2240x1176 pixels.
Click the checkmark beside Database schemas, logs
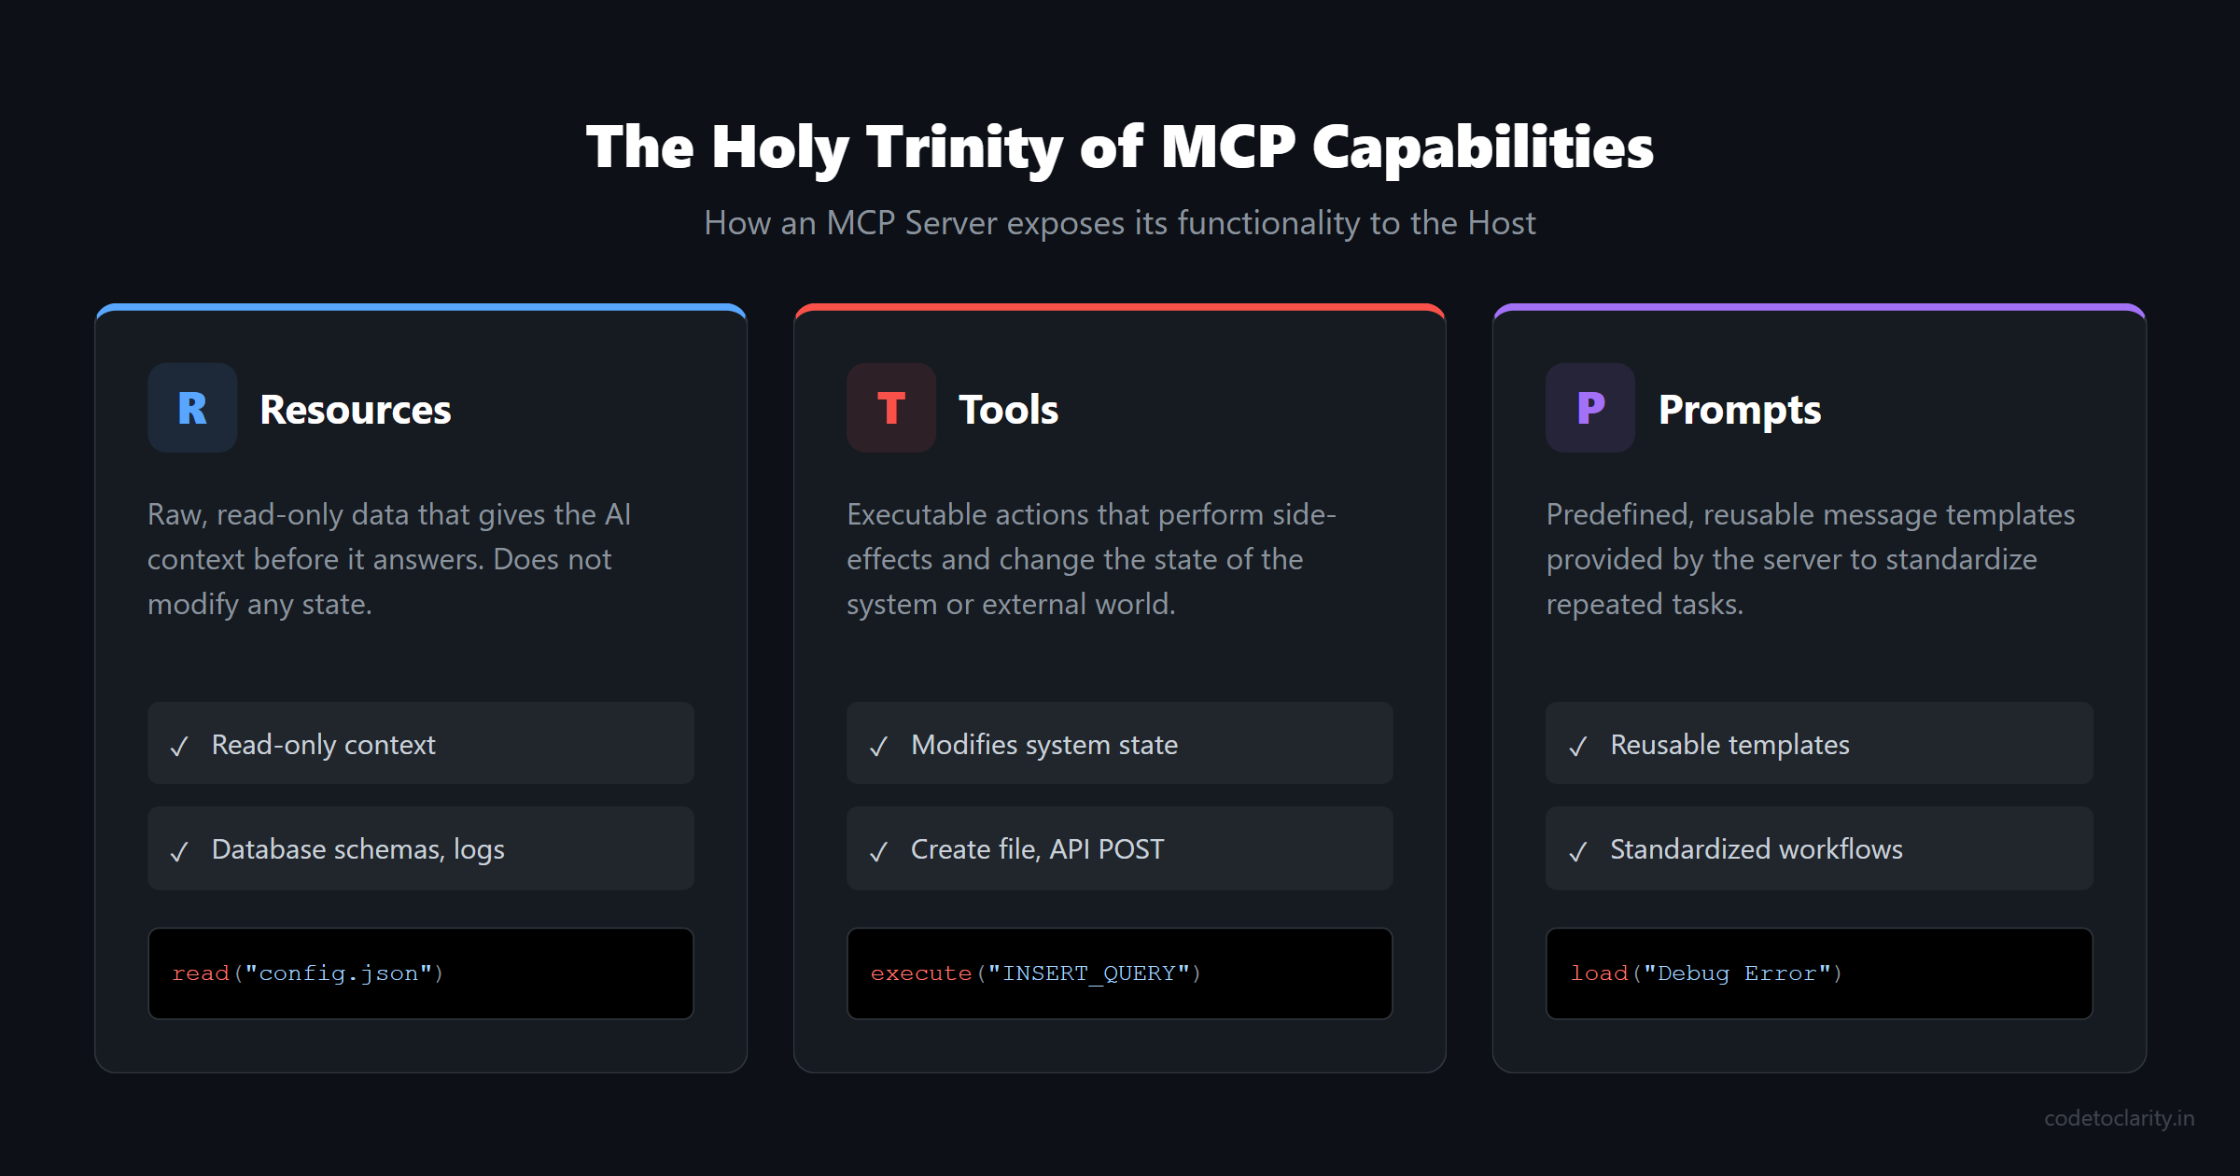pos(179,850)
